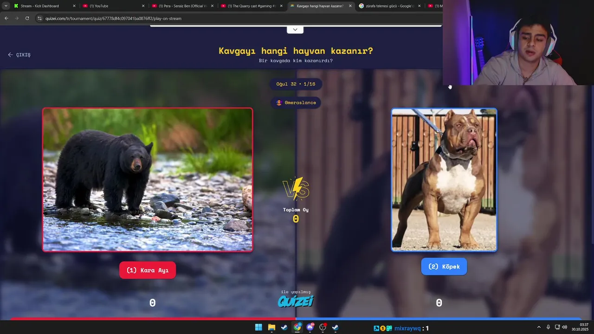Open network settings tray icon
This screenshot has width=594, height=334.
(557, 328)
